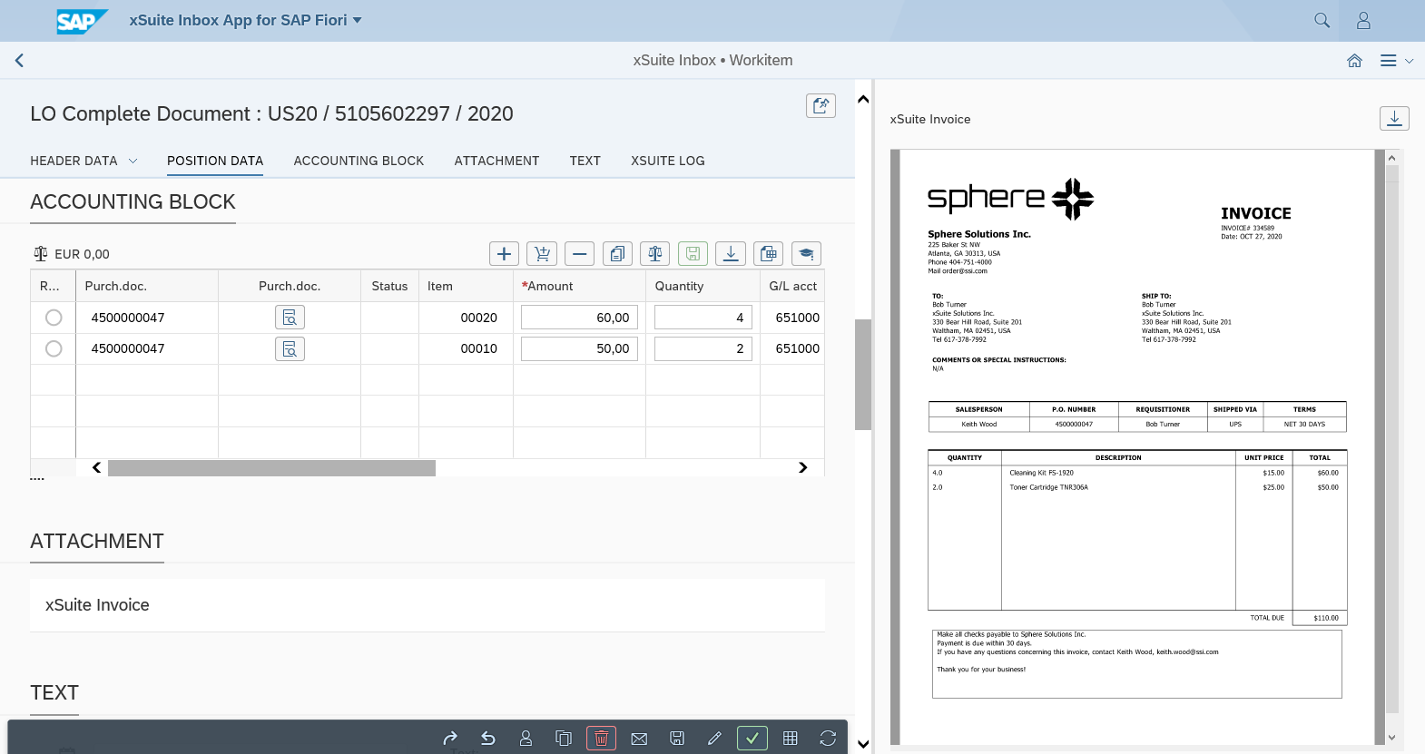Click the Amount field showing 60,00
1425x754 pixels.
click(579, 318)
